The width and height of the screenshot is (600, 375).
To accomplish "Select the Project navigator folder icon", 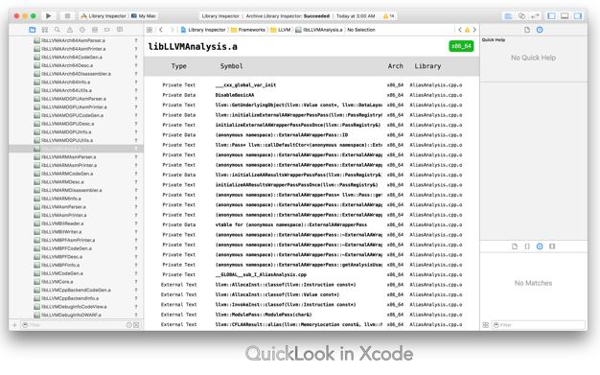I will [x=33, y=30].
